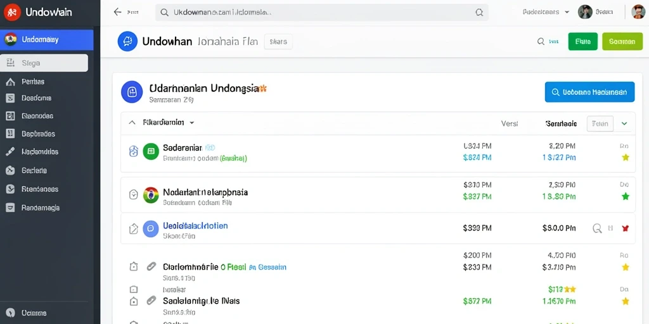Click the lime green Sooman button
Image resolution: width=649 pixels, height=324 pixels.
point(622,41)
